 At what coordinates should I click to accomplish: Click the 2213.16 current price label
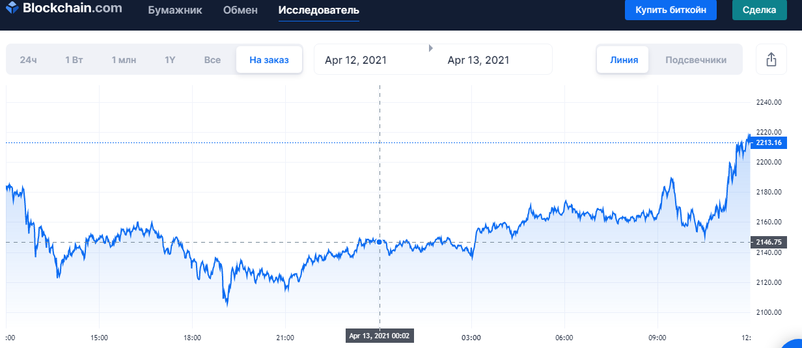click(769, 143)
